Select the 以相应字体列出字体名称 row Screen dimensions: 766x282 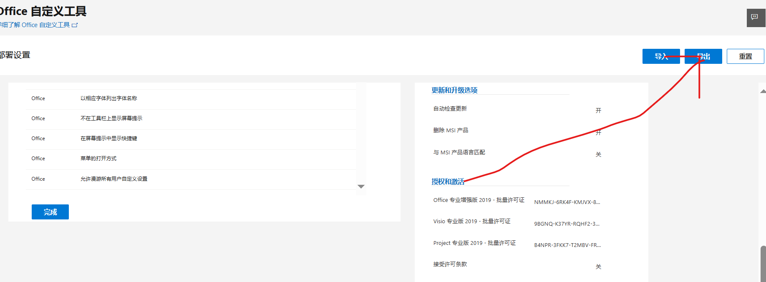point(191,99)
